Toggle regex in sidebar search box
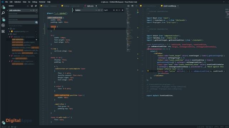The image size is (229, 128). click(36, 10)
